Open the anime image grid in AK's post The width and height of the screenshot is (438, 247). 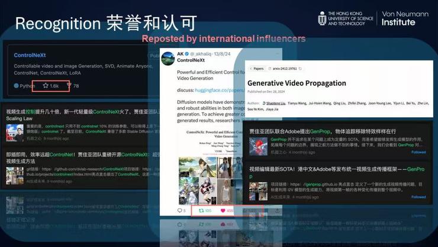(211, 181)
